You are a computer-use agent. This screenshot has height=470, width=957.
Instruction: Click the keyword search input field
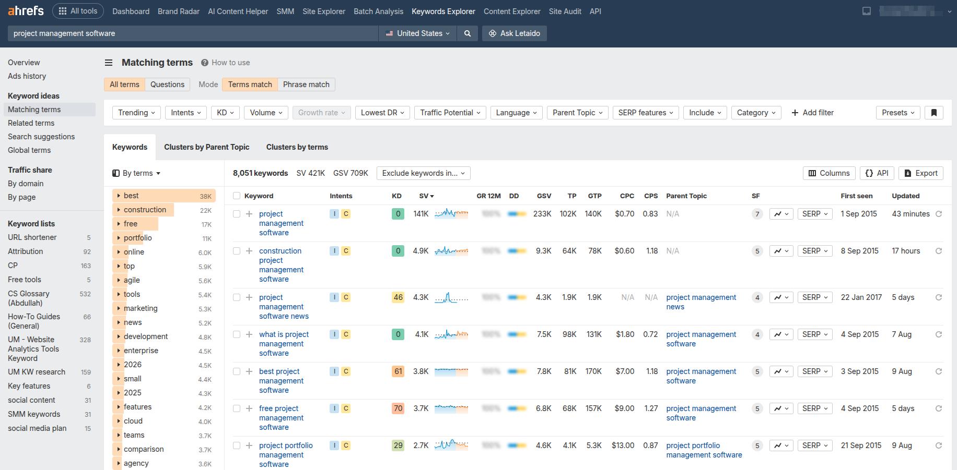(x=193, y=33)
